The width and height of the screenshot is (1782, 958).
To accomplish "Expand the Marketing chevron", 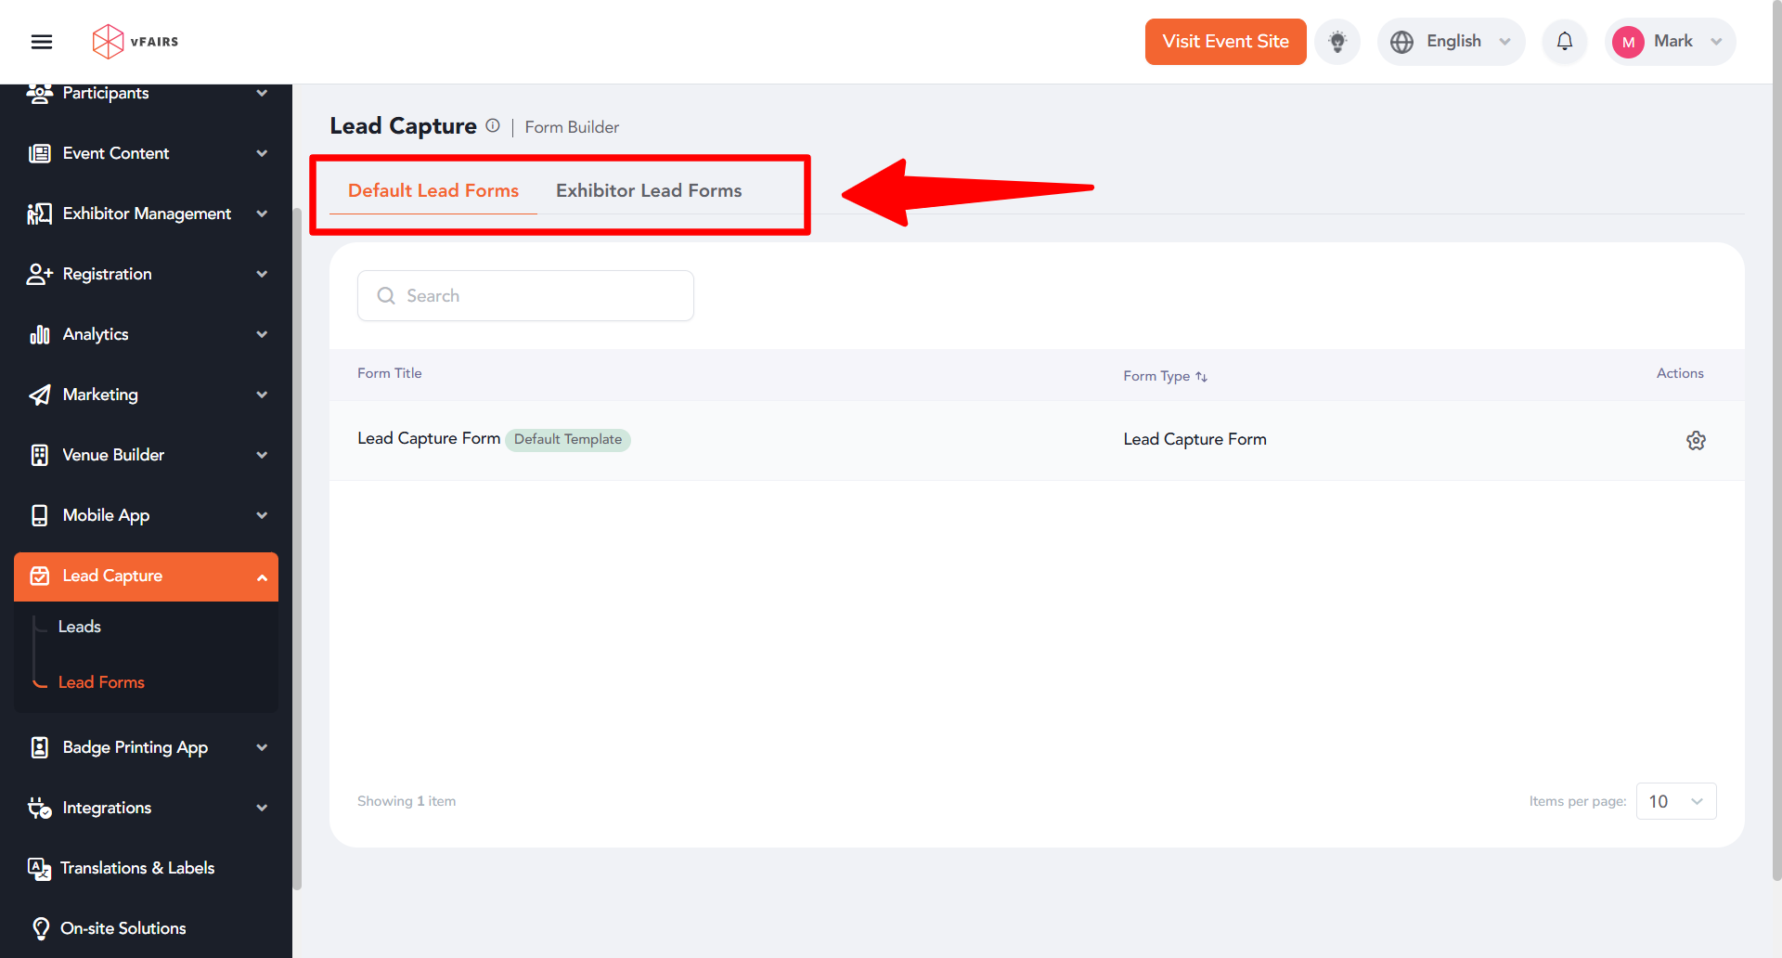I will point(262,395).
